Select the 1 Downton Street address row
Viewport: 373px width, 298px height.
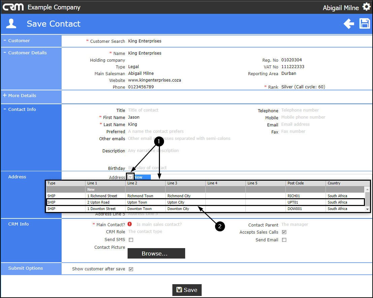(205, 209)
